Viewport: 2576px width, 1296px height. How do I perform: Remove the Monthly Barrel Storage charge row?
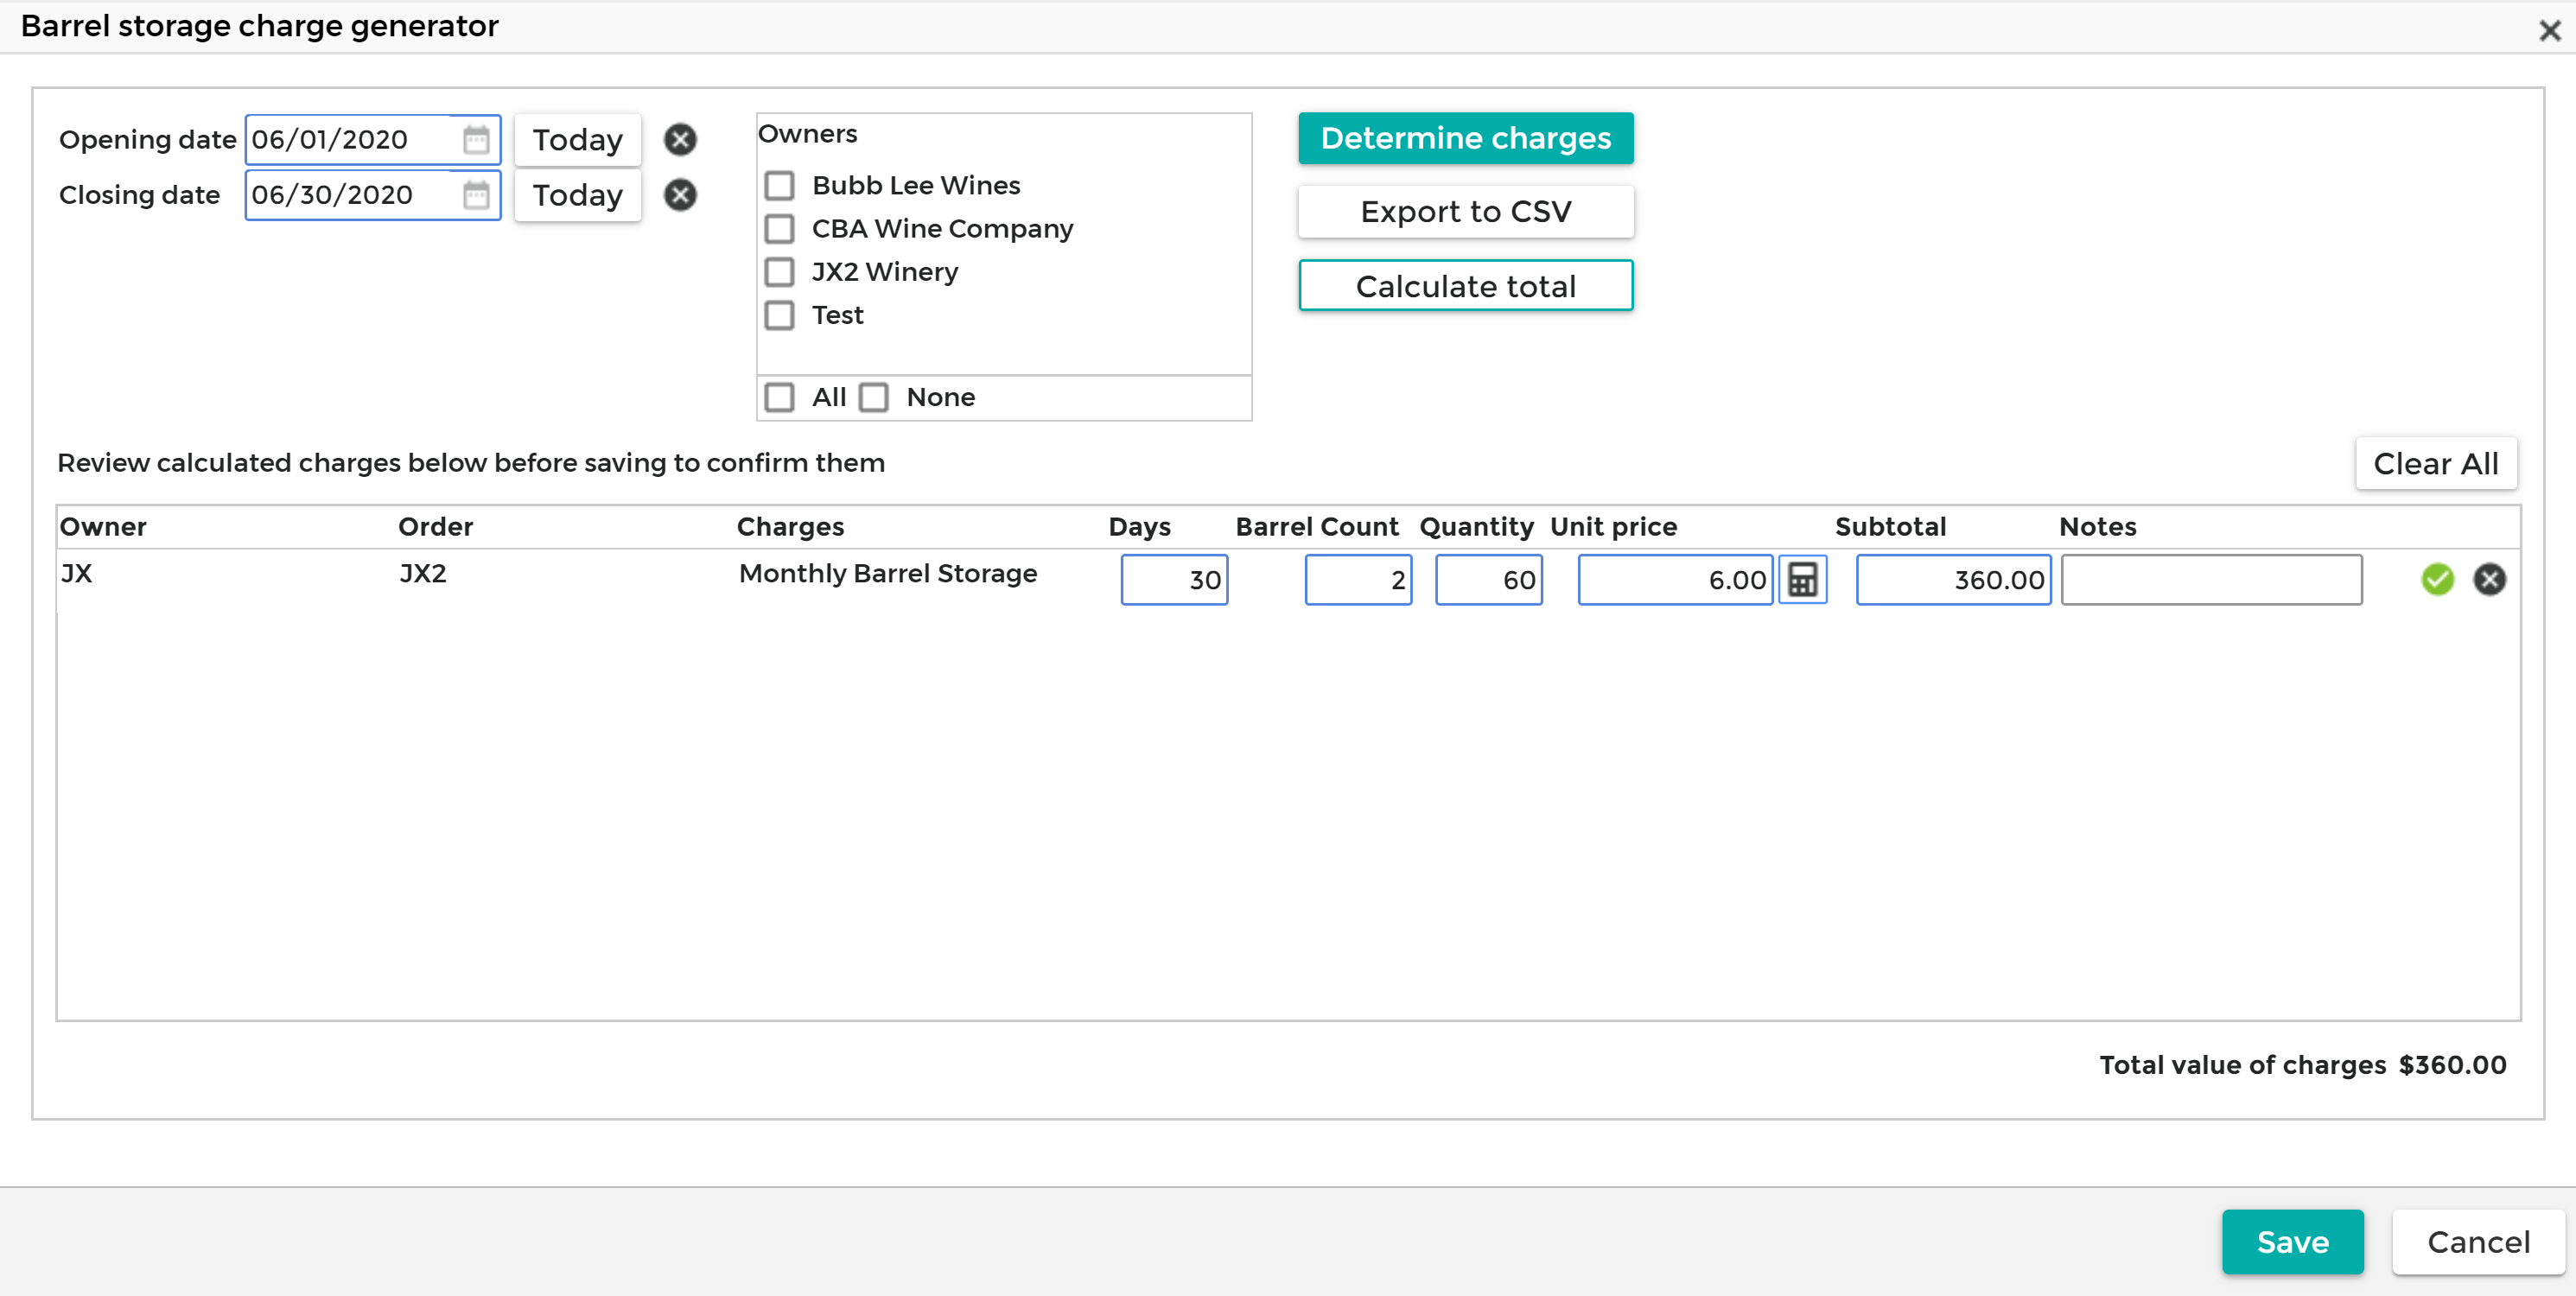point(2489,579)
